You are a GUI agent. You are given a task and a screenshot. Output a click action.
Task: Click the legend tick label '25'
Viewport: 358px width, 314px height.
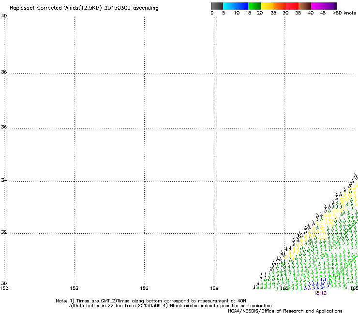click(x=273, y=13)
